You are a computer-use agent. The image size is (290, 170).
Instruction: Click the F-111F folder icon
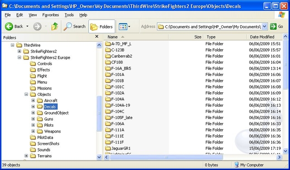point(108,142)
